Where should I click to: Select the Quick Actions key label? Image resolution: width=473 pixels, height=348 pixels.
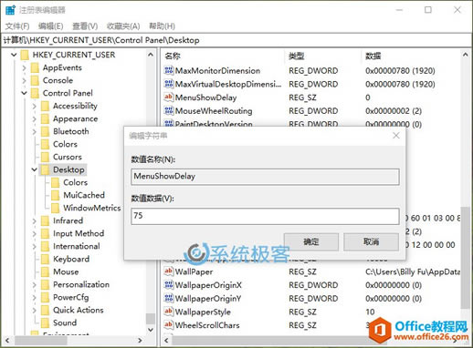click(79, 310)
